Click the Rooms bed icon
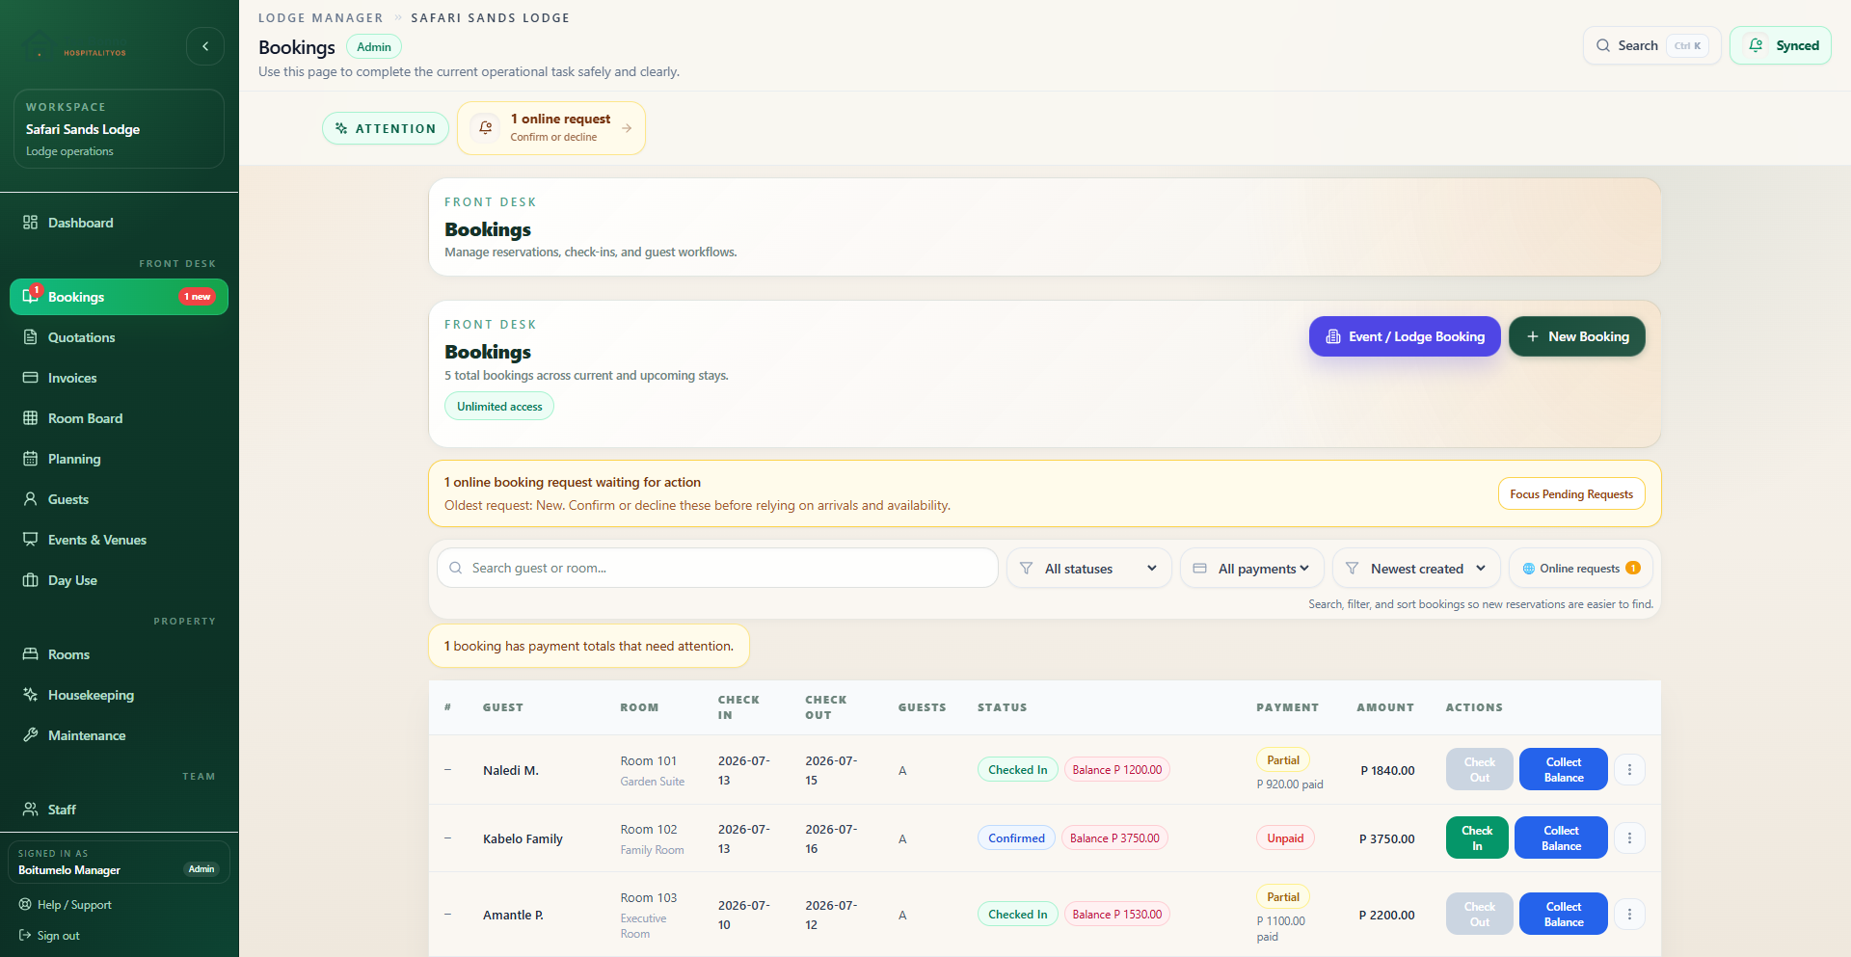The width and height of the screenshot is (1851, 957). 30,654
